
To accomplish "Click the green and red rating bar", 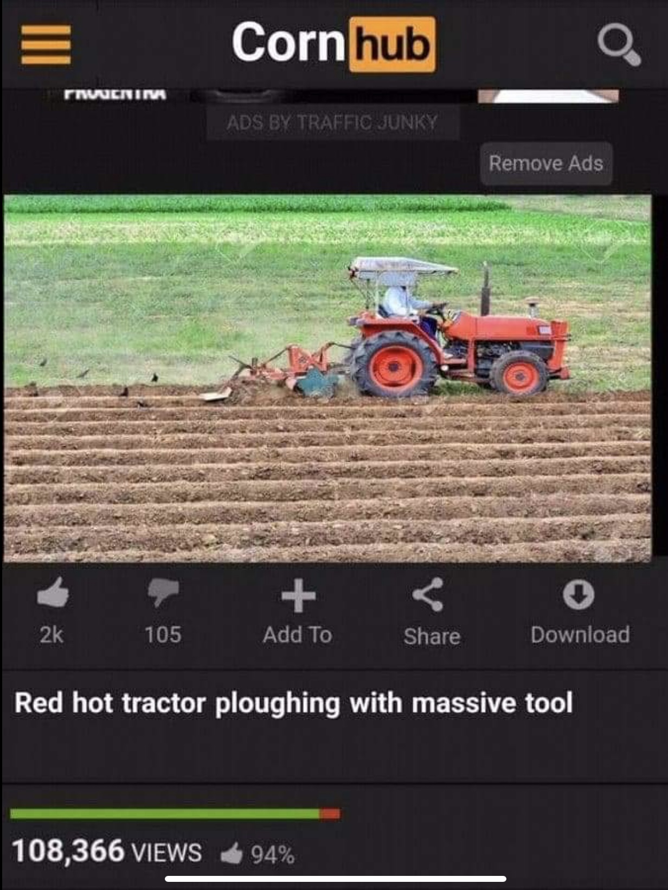I will point(175,813).
